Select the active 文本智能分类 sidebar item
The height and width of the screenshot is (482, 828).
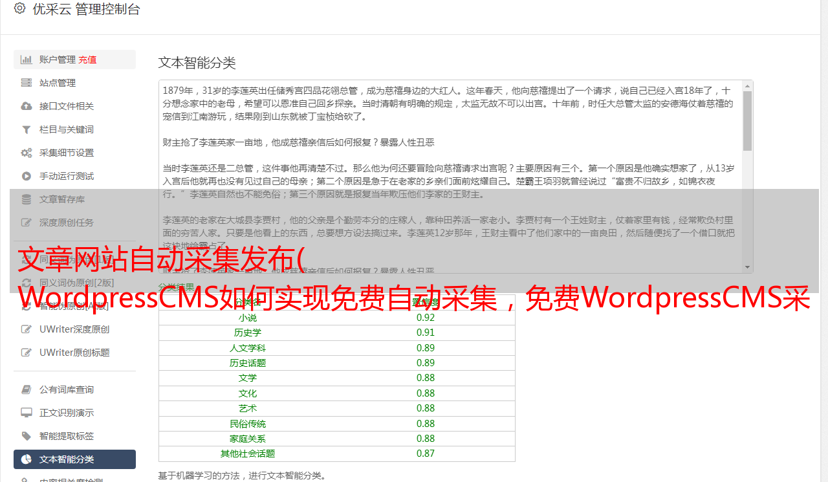click(74, 459)
